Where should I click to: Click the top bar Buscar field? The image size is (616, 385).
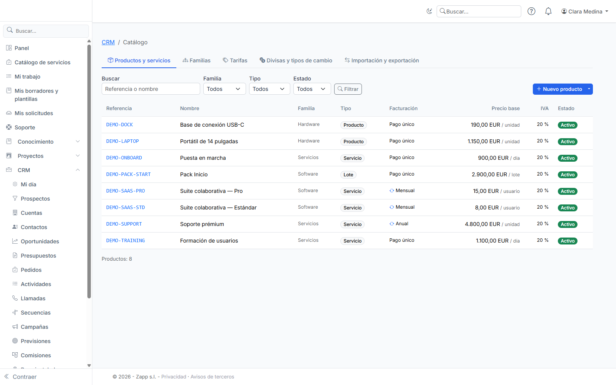(x=479, y=12)
